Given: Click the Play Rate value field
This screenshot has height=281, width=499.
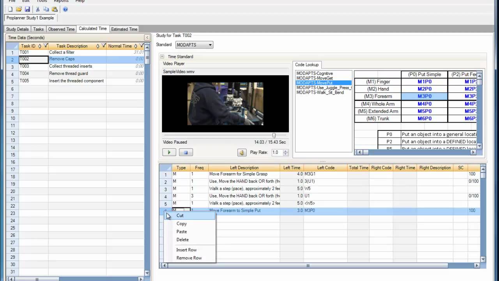Looking at the screenshot, I should [277, 153].
